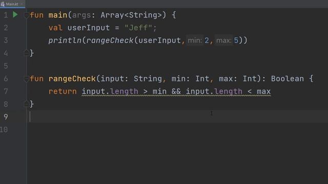328x184 pixels.
Task: Click 'rangeCheck' function definition name on line 6
Action: (x=72, y=79)
